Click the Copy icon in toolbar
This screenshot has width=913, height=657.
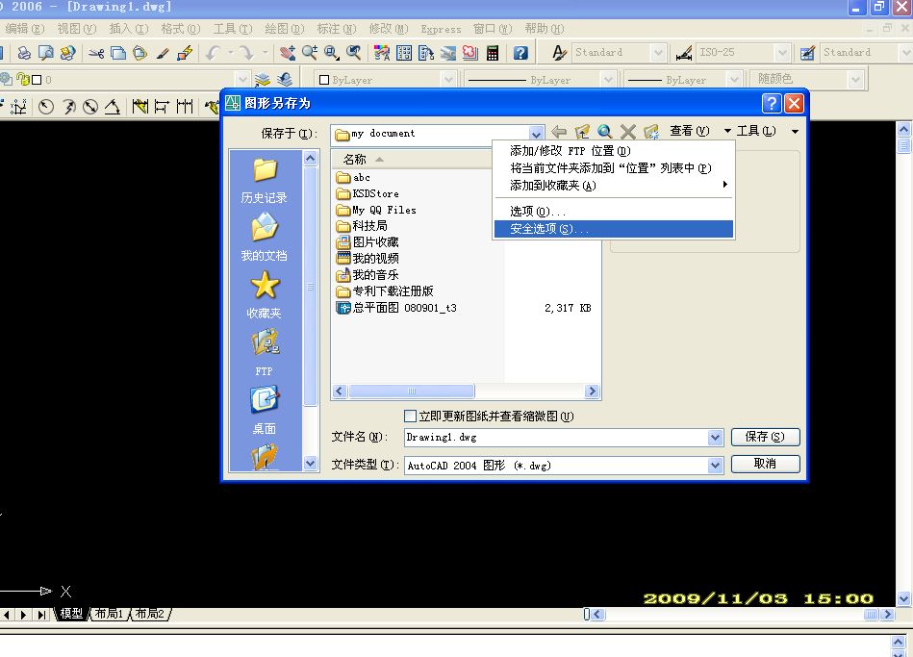point(118,53)
